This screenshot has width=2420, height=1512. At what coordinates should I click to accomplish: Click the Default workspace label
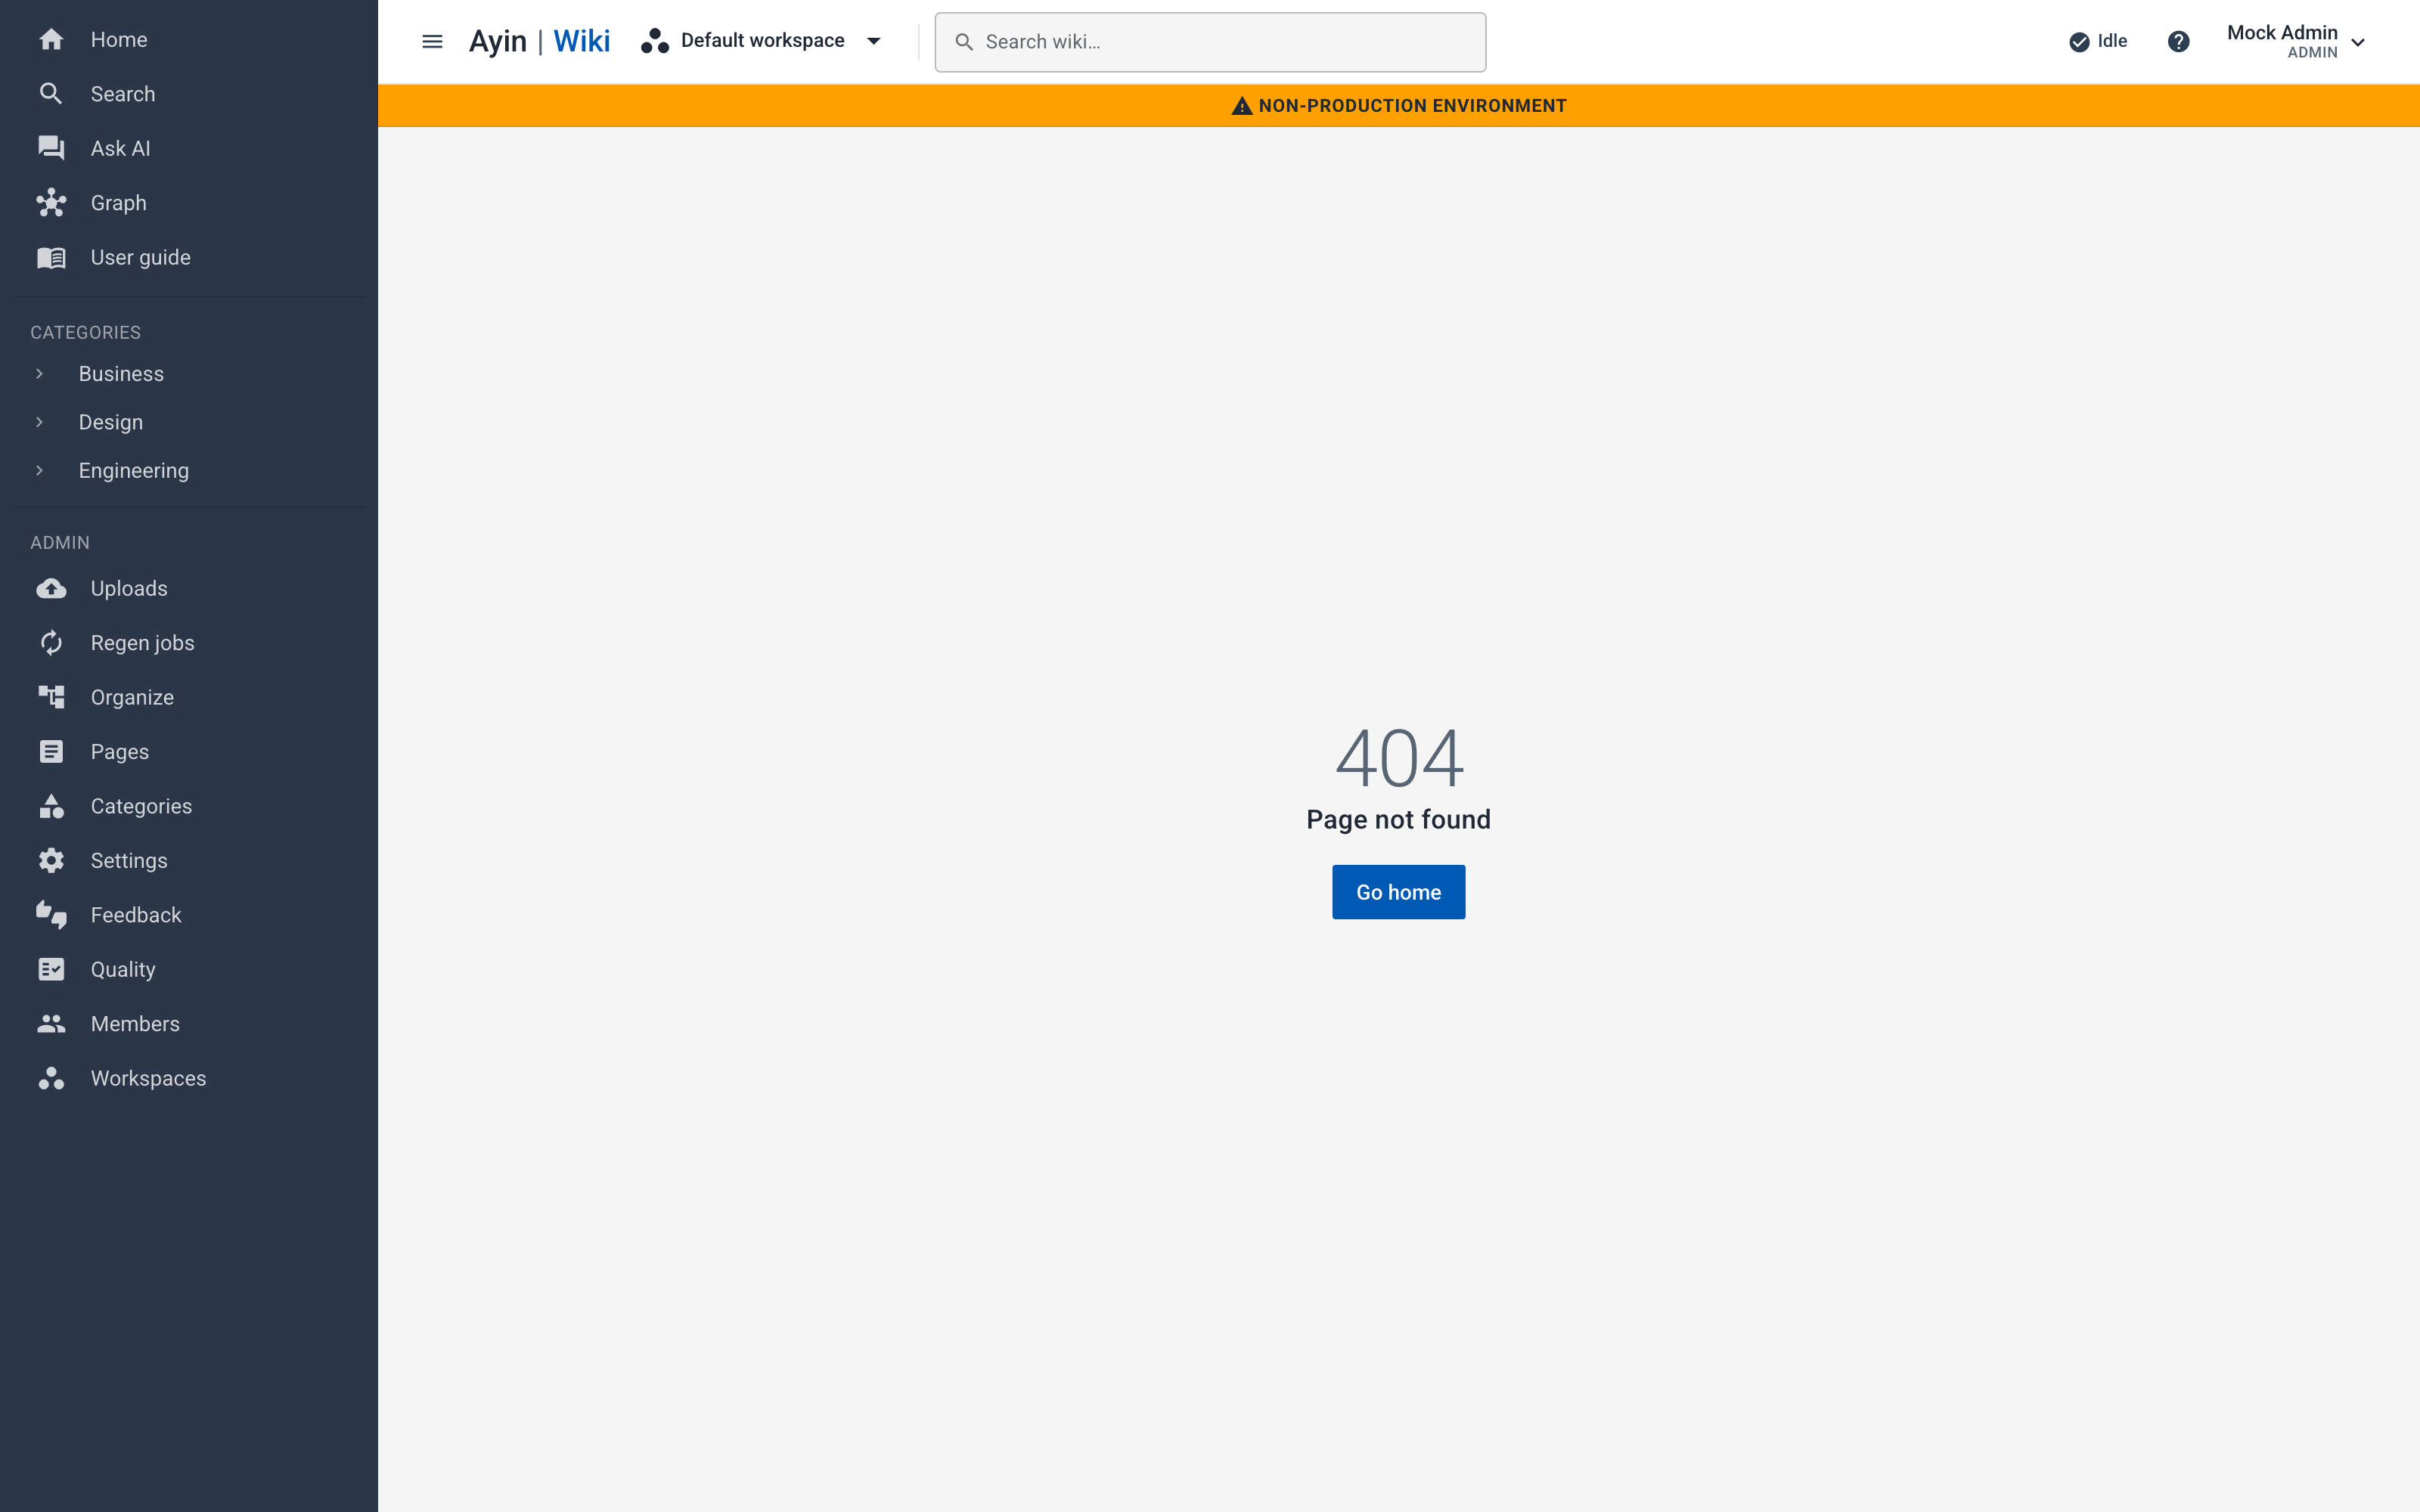[763, 41]
